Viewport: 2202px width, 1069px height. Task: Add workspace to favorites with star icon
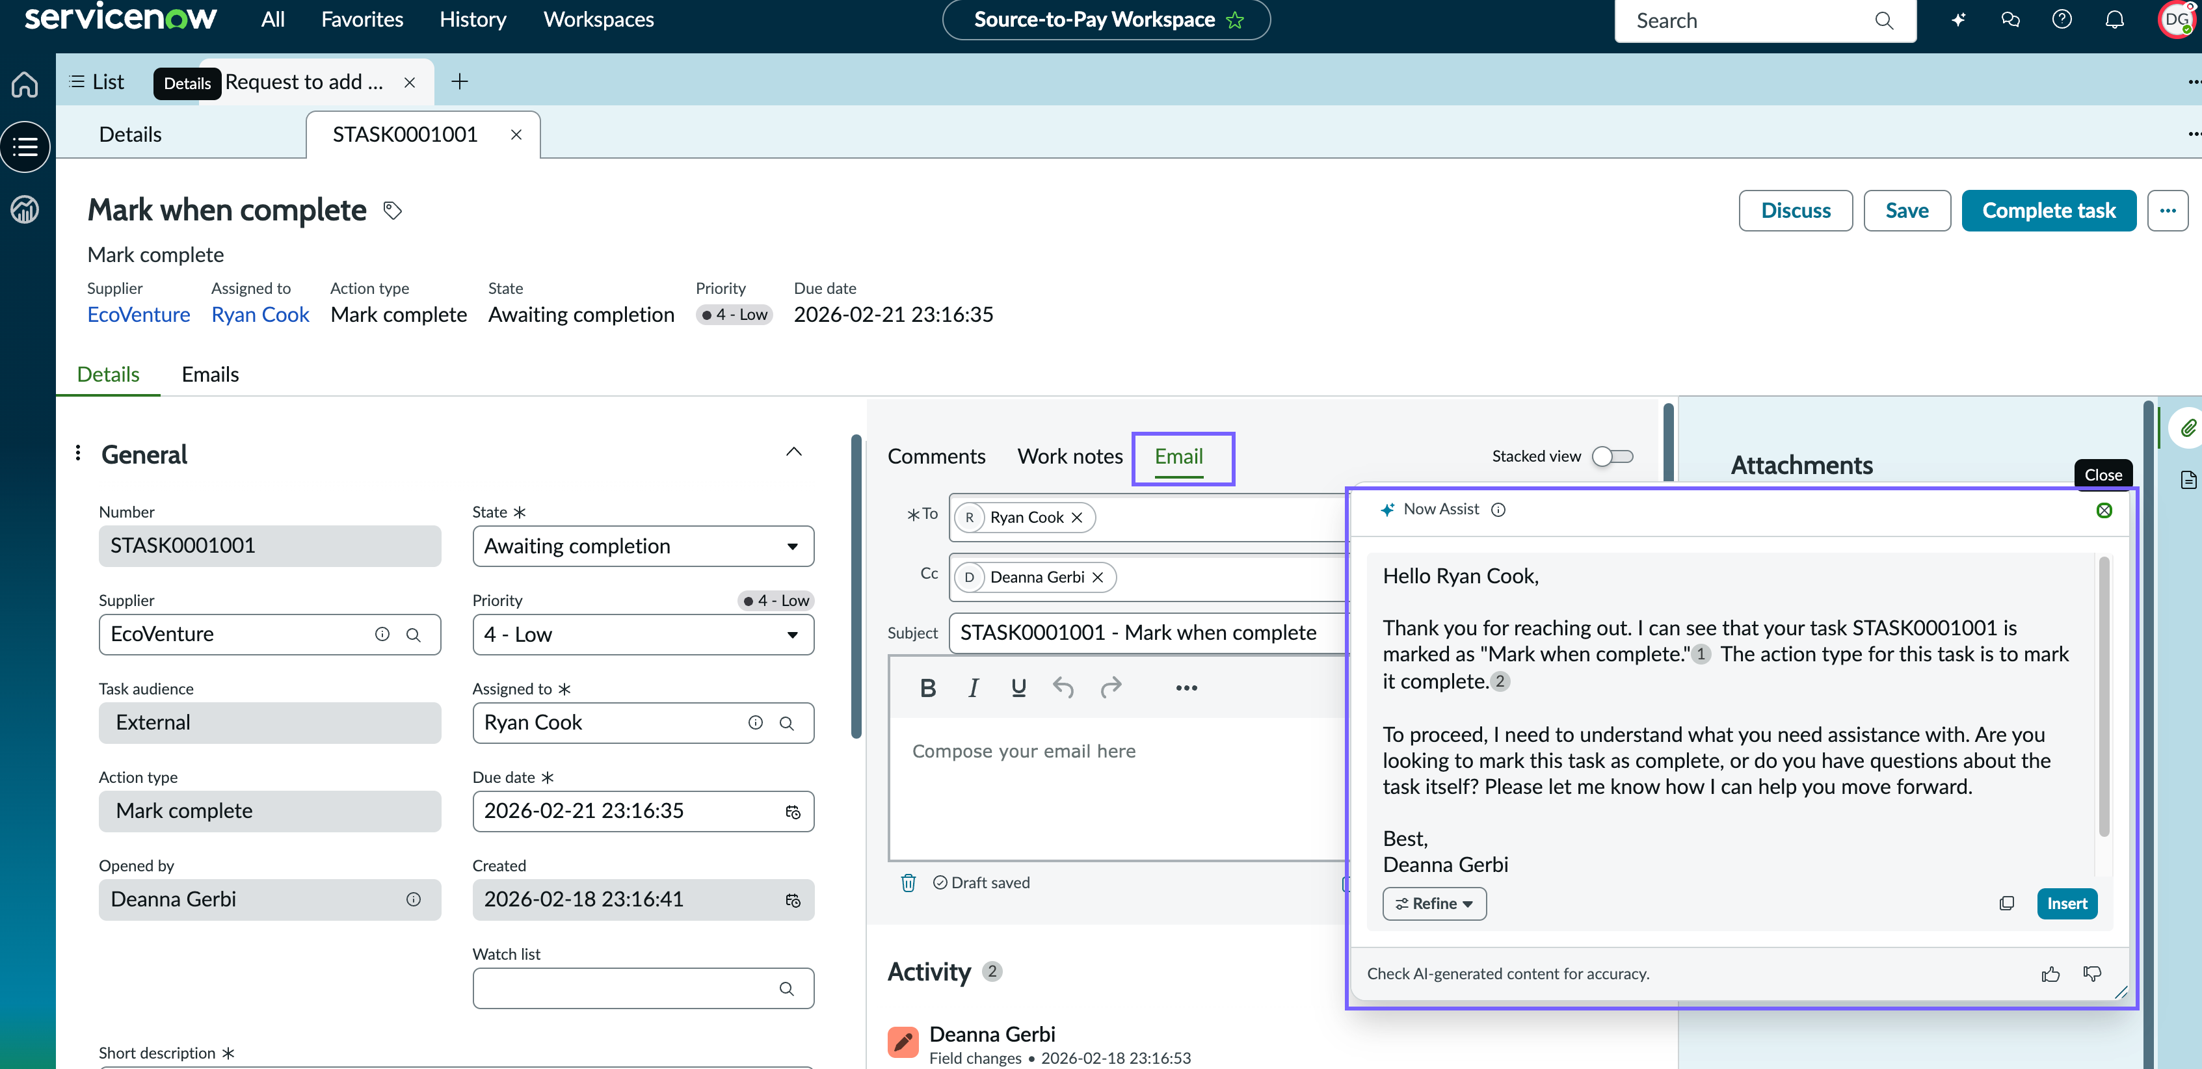1235,21
